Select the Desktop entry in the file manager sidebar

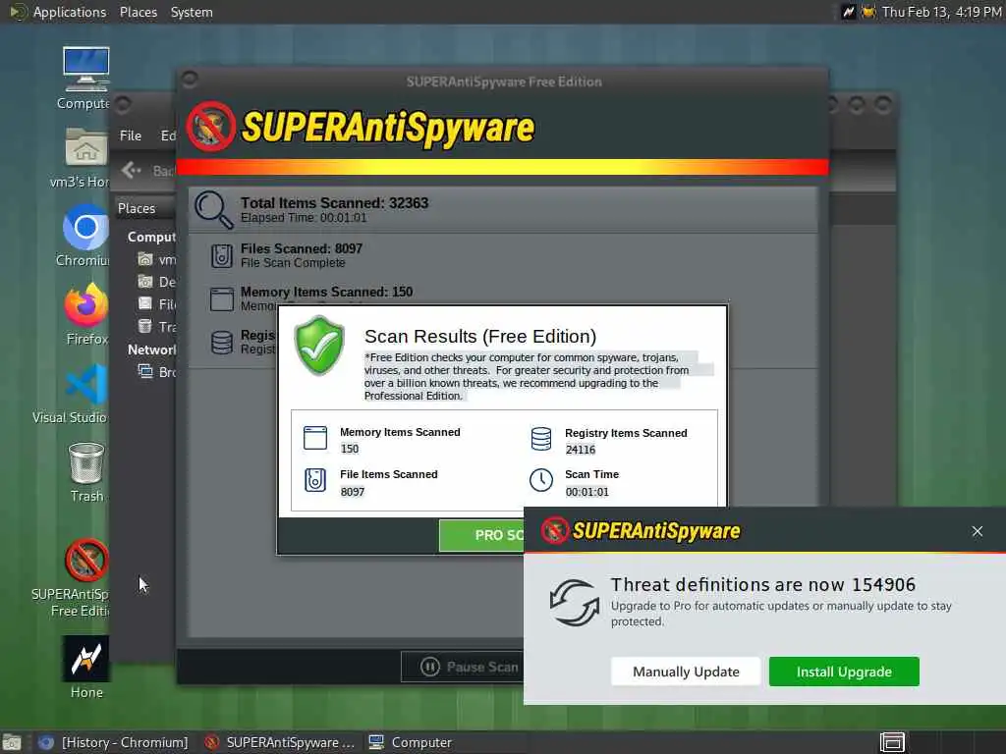(156, 282)
